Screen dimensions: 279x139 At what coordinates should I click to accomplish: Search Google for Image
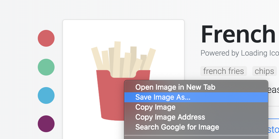pos(177,127)
